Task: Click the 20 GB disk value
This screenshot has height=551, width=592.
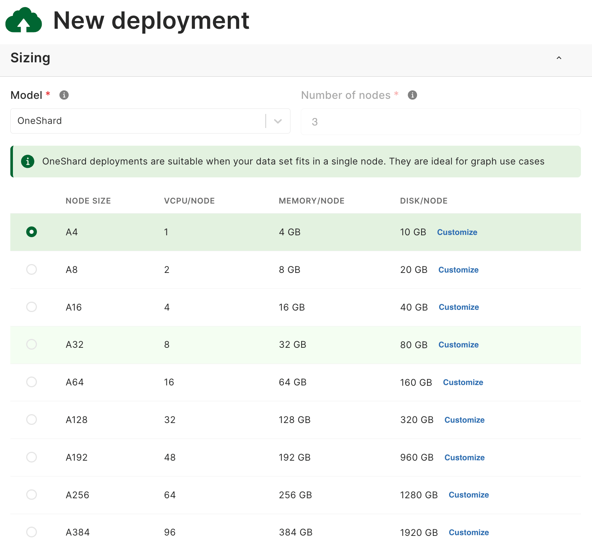Action: 414,270
